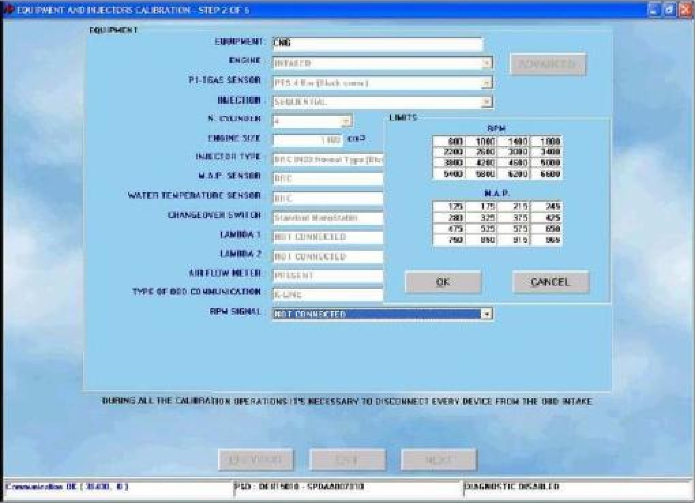Click the RPM limit cell 3800
The image size is (695, 503).
coord(449,163)
